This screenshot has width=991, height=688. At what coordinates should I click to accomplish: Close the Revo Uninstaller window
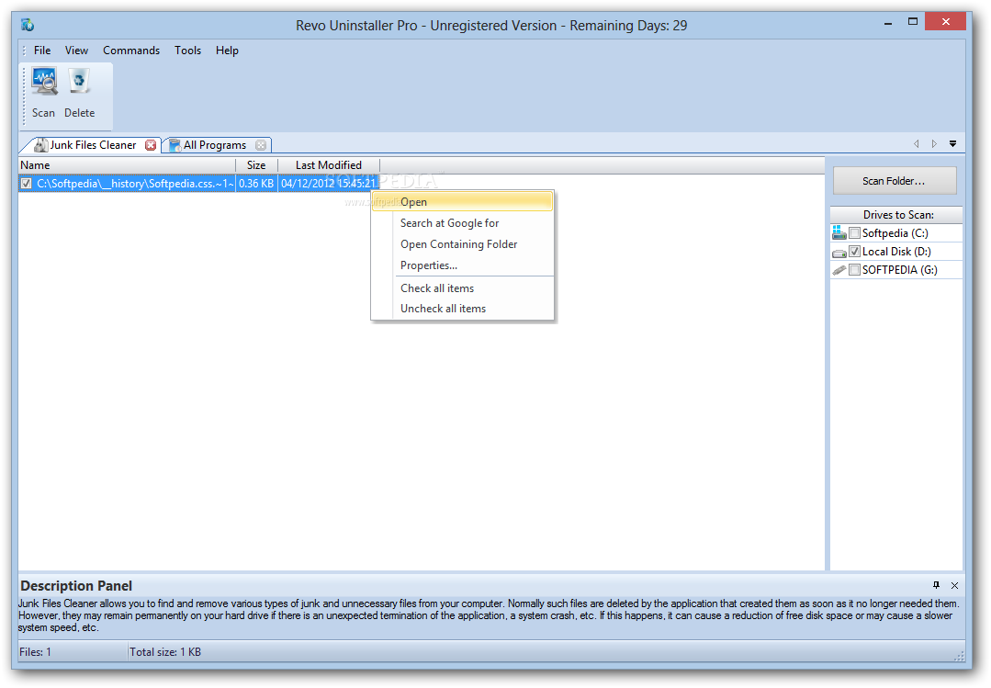point(945,21)
